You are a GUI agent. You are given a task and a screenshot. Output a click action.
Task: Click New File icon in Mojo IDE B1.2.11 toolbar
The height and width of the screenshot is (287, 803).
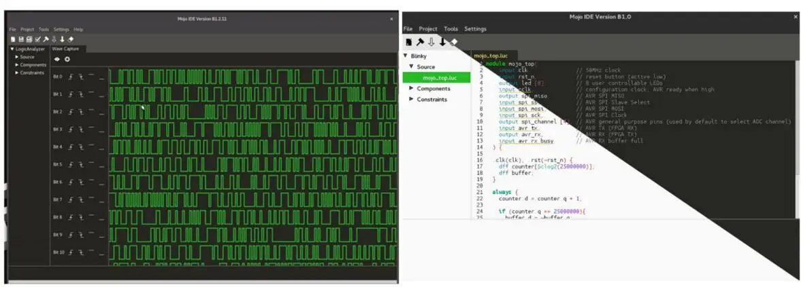point(14,39)
